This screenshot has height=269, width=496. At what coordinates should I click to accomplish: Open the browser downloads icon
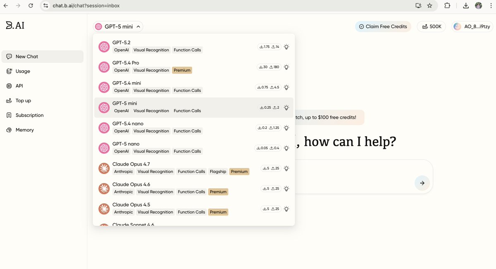pyautogui.click(x=466, y=6)
